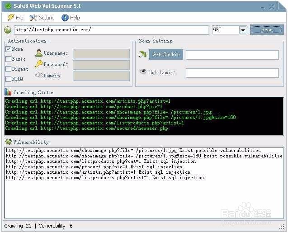Click the green umbrella icon near Get Cookie
Viewport: 288px width, 233px height.
(x=143, y=54)
